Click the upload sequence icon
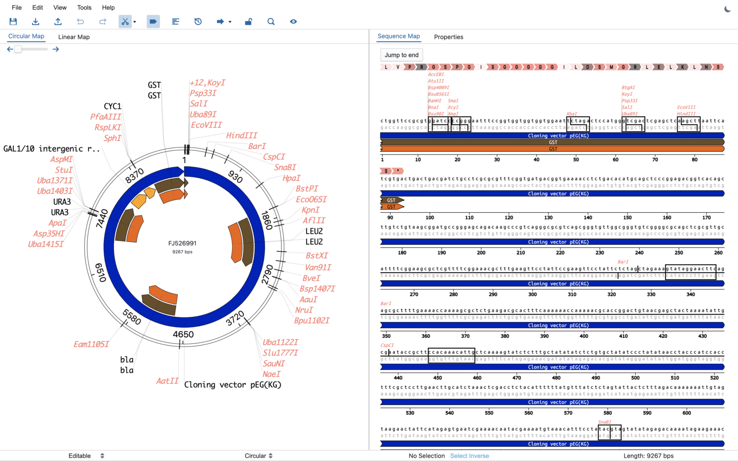This screenshot has width=738, height=461. click(x=58, y=21)
